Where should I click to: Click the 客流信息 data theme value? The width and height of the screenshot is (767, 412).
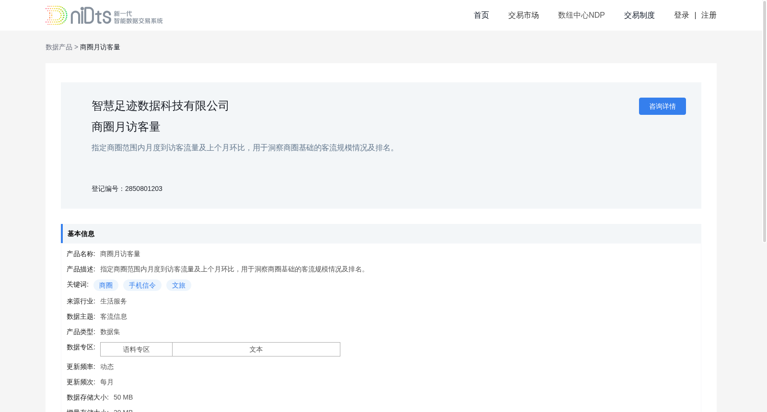114,316
